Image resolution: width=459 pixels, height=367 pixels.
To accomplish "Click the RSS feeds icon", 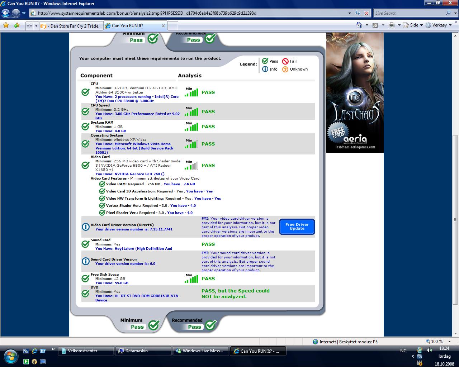I will [375, 25].
